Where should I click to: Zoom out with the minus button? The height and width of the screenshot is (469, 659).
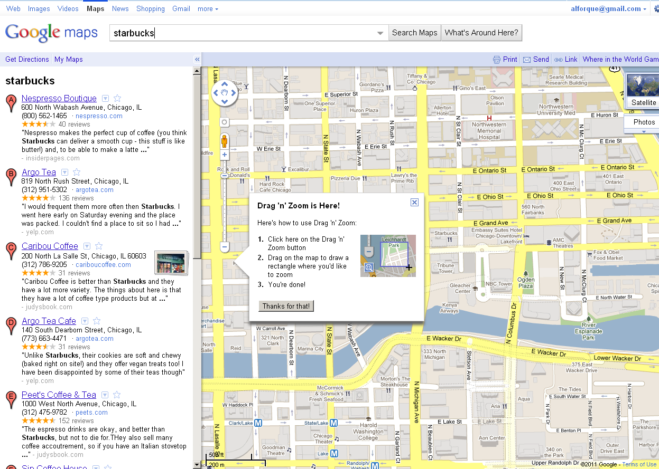[x=224, y=246]
